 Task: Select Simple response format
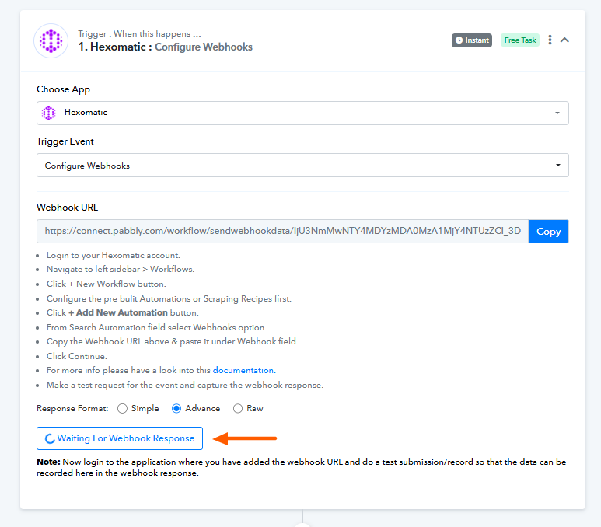[123, 408]
